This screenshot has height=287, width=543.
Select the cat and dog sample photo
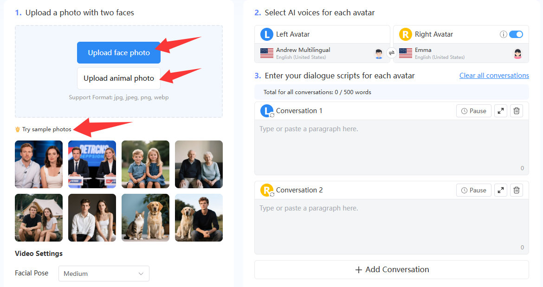[x=145, y=217]
